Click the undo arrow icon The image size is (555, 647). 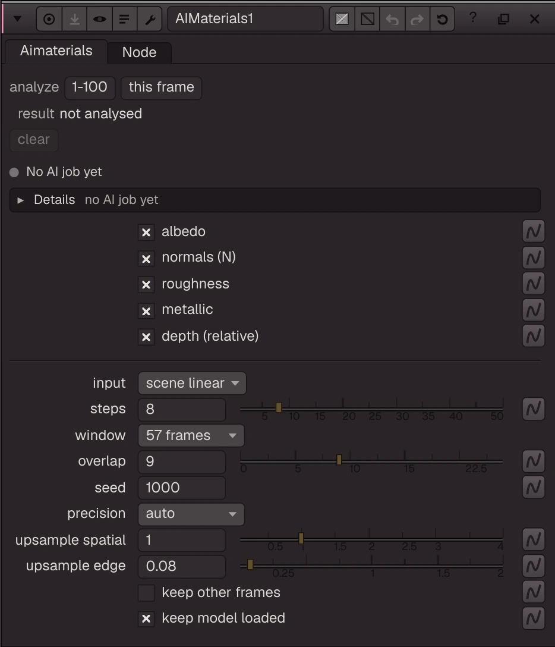pos(392,19)
